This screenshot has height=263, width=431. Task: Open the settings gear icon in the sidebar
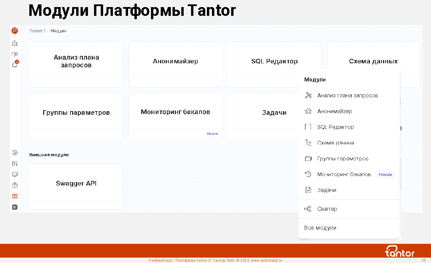point(14,153)
